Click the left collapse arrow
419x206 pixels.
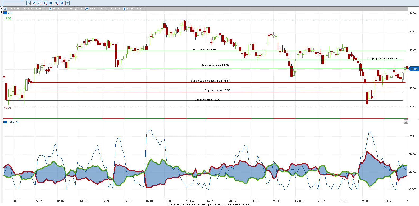coord(1,9)
